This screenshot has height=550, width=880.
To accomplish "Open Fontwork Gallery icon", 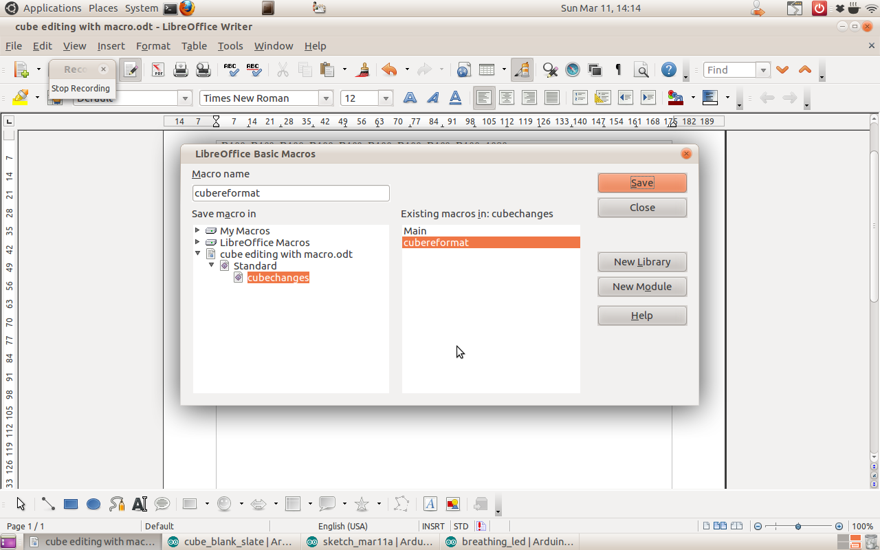I will coord(430,504).
